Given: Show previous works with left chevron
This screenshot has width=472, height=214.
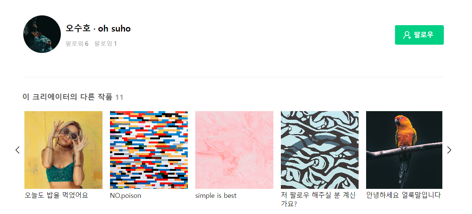Looking at the screenshot, I should pos(17,150).
